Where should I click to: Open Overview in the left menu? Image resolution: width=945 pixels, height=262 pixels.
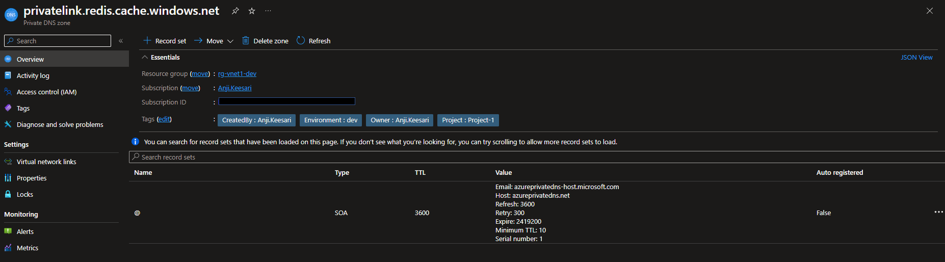(x=64, y=59)
